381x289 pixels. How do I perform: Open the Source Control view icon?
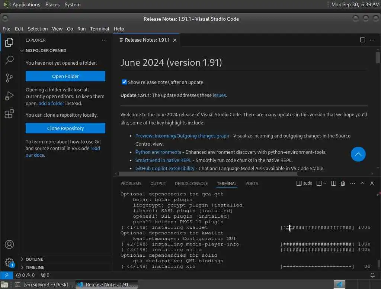9,78
